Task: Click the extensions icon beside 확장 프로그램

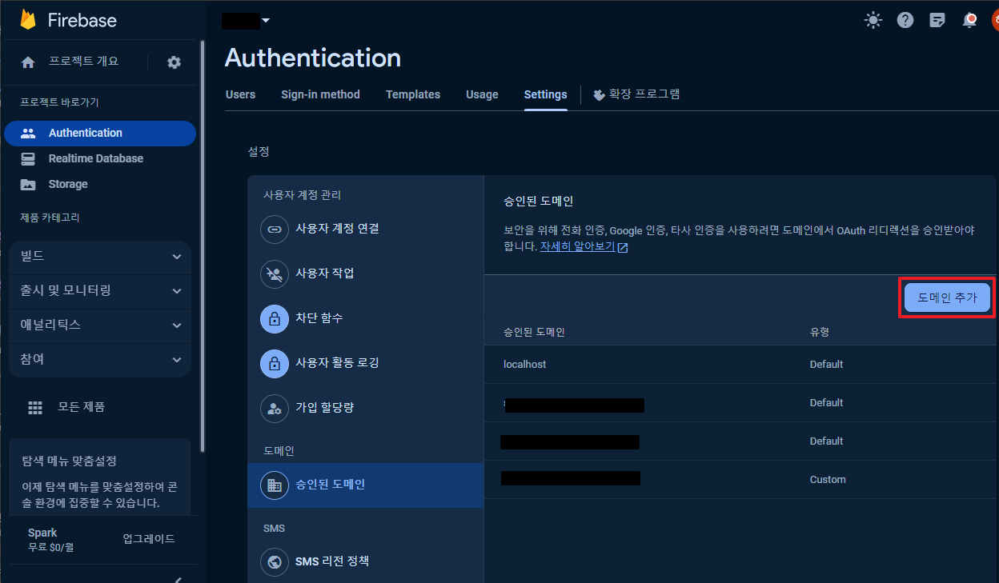Action: [599, 94]
